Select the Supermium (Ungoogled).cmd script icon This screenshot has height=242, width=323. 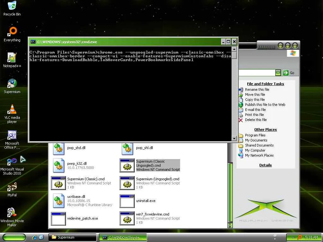click(x=127, y=183)
